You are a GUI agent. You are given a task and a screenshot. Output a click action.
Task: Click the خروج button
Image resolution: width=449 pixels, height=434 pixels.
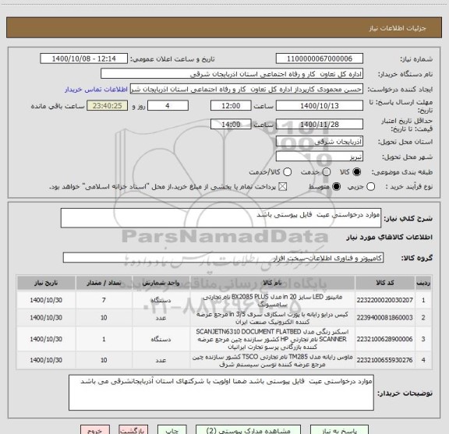(95, 430)
